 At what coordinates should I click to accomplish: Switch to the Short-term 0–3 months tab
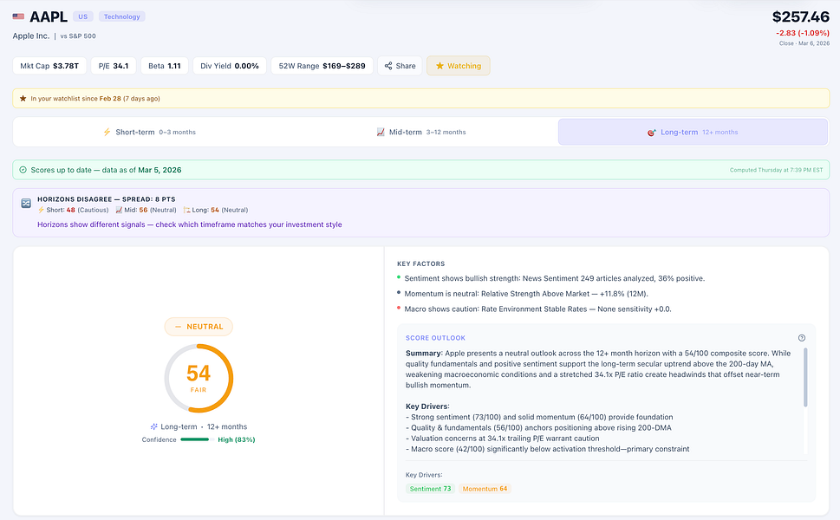coord(149,132)
